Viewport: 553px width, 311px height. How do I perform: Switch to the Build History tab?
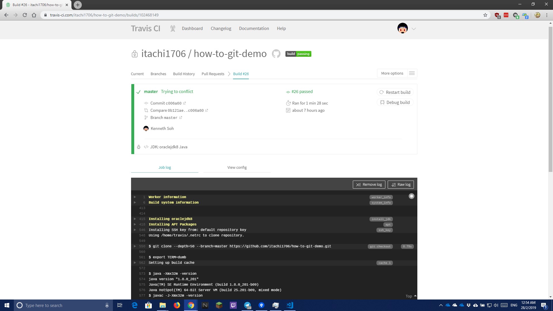pos(184,74)
